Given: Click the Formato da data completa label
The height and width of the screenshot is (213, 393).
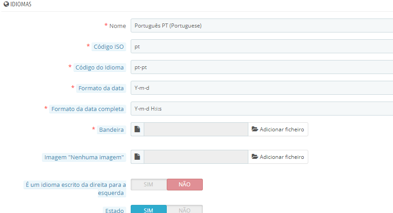Looking at the screenshot, I should click(x=87, y=109).
